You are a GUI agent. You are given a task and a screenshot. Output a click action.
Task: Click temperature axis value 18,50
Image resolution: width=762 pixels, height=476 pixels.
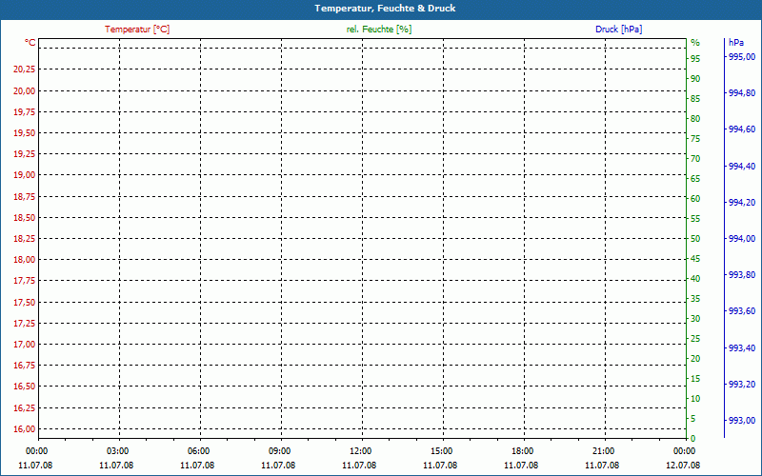point(25,218)
